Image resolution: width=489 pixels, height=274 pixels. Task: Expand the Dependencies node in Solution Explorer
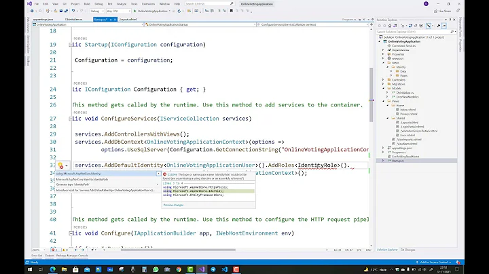coord(383,50)
